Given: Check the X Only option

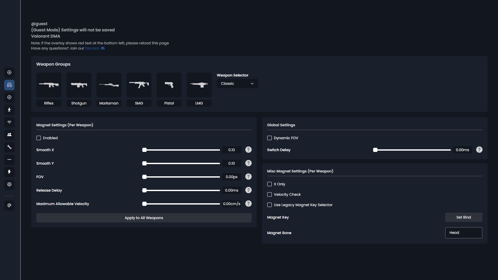Looking at the screenshot, I should click(269, 184).
